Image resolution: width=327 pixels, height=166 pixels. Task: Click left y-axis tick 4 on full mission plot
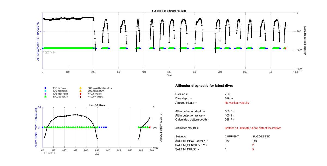41,32
